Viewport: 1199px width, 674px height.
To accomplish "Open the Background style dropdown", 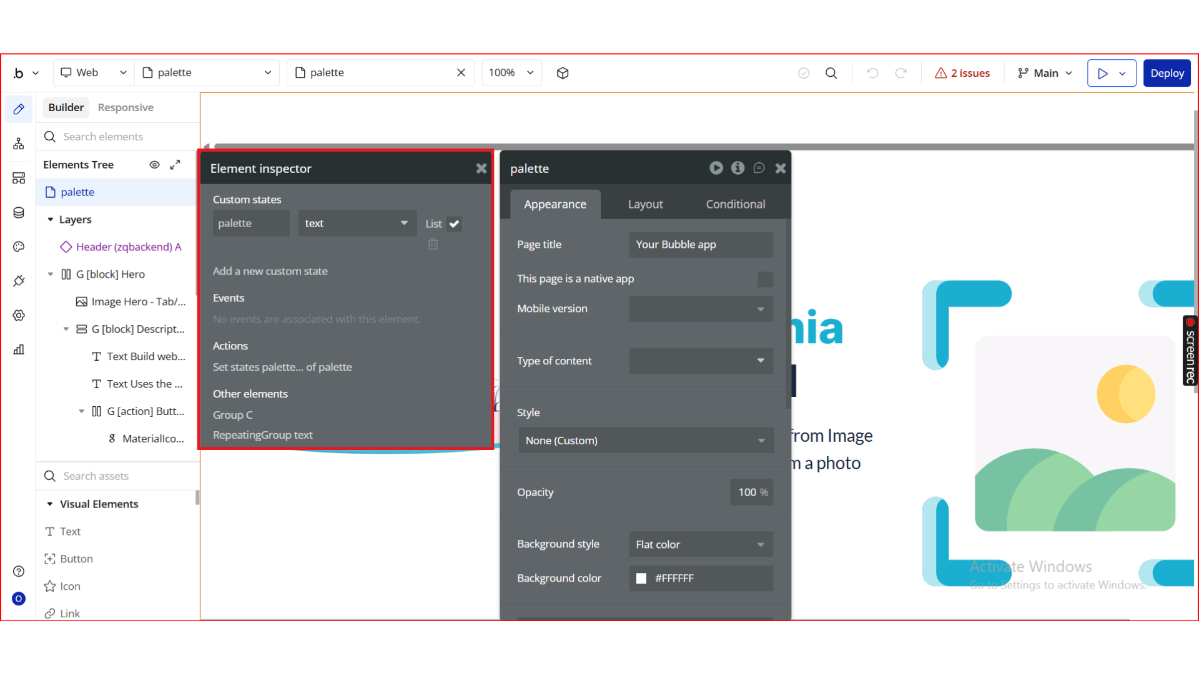I will pyautogui.click(x=701, y=544).
